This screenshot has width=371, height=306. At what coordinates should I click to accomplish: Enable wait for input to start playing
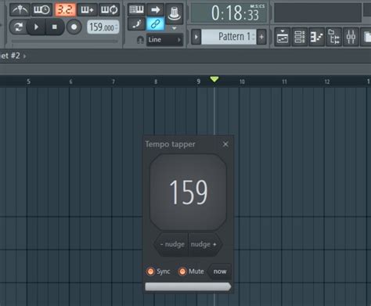[x=41, y=10]
